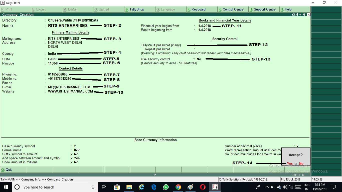Click the Fri, 13 Jul, 2018 status date
Image resolution: width=342 pixels, height=192 pixels.
click(x=291, y=179)
